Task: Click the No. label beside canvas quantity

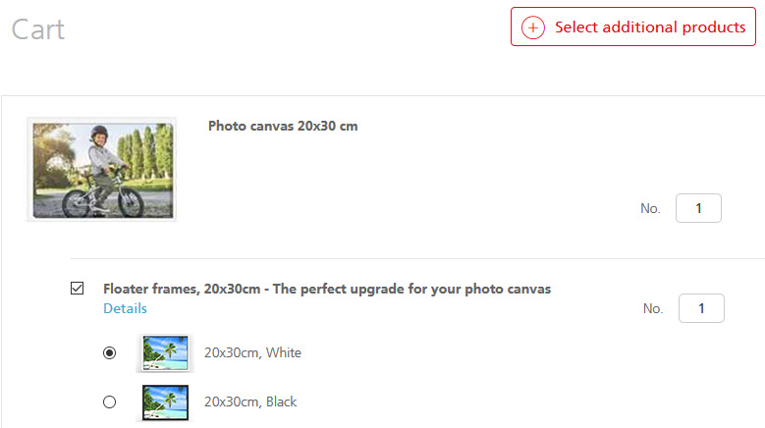Action: (650, 209)
